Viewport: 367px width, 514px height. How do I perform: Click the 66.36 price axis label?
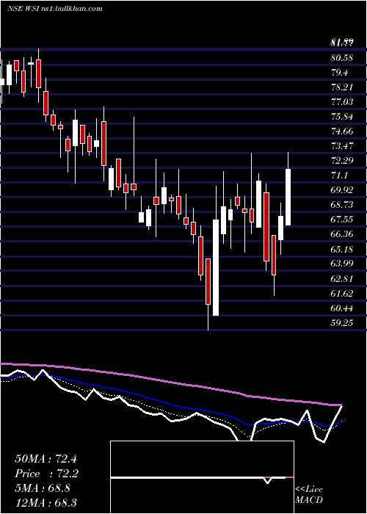(x=342, y=234)
